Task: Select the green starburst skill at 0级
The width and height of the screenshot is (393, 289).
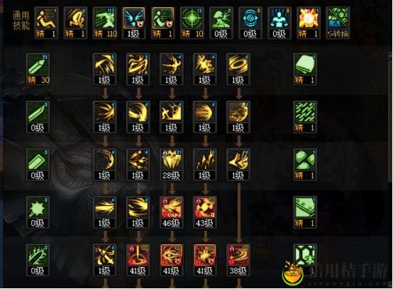Action: (38, 212)
